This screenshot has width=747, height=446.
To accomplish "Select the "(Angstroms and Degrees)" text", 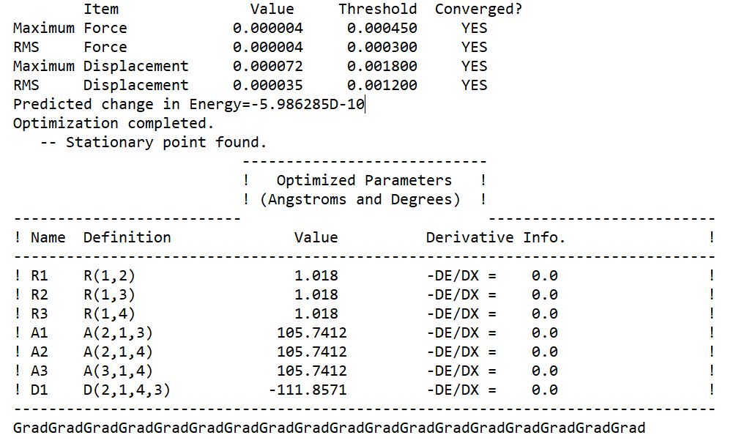I will coord(360,200).
